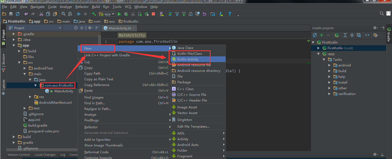Refresh all Gradle projects icon
Image resolution: width=392 pixels, height=159 pixels.
(x=315, y=35)
